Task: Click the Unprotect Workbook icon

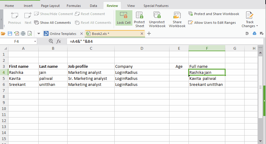Action: point(157,19)
